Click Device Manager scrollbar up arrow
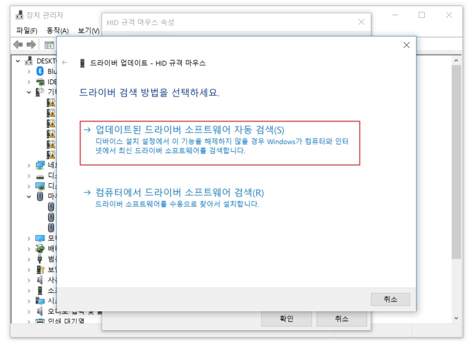 tap(456, 60)
